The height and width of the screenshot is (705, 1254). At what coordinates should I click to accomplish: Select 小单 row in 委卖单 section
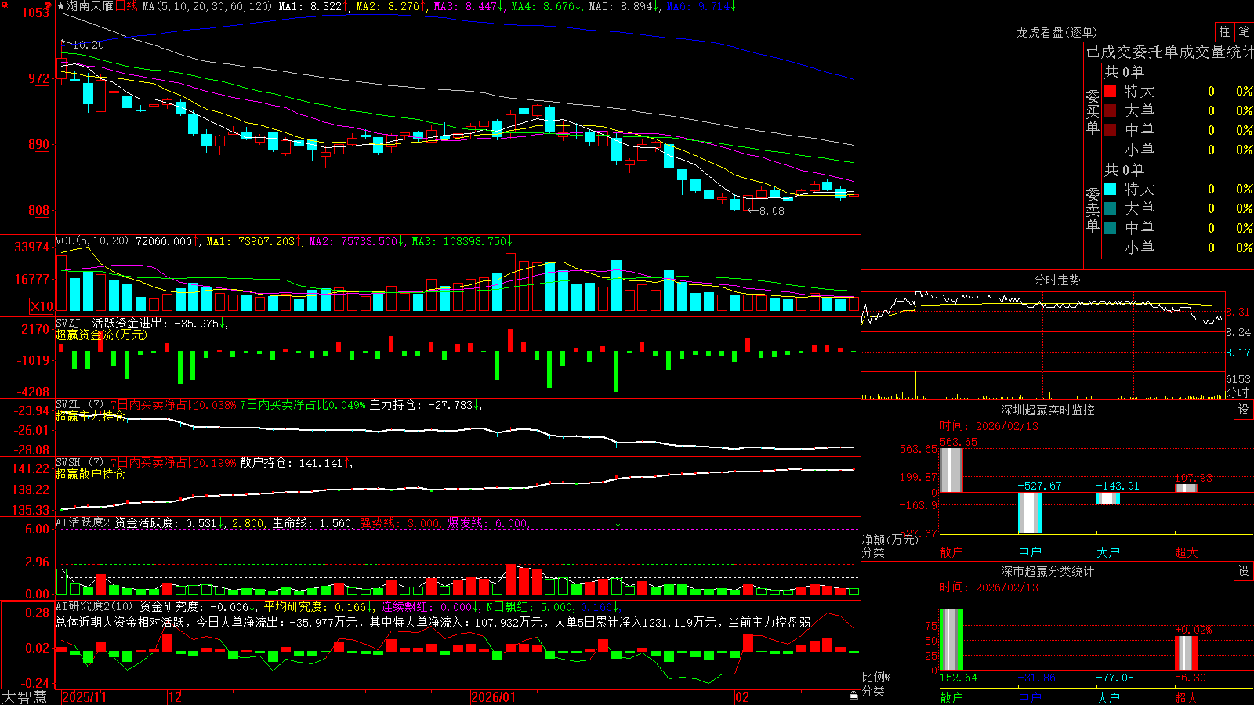click(x=1178, y=248)
